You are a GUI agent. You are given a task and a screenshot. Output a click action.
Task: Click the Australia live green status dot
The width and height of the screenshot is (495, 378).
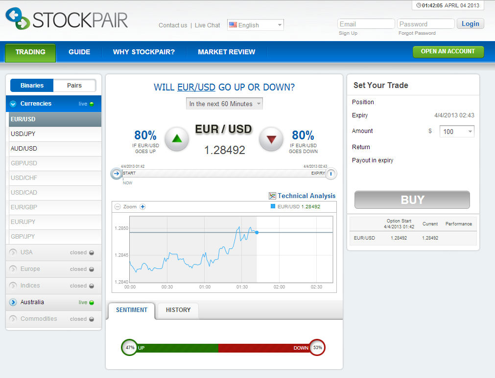[92, 303]
